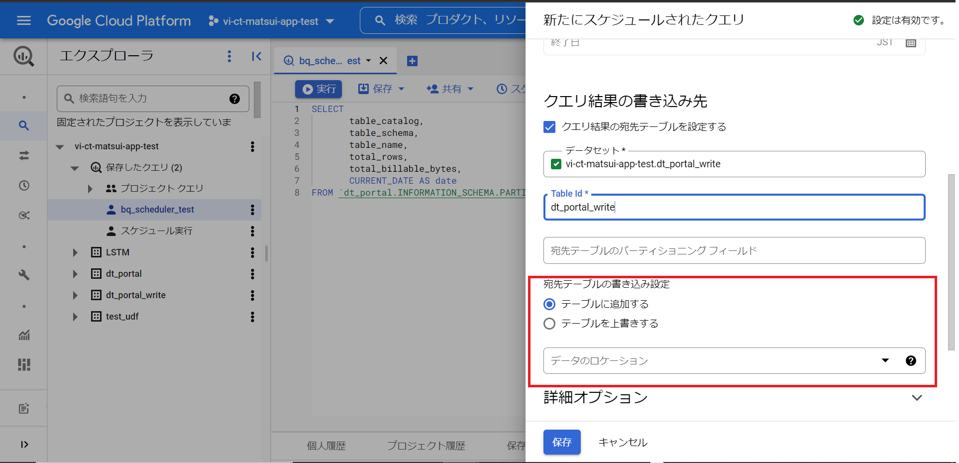Click the 終了日 end date field
This screenshot has height=463, width=959.
pyautogui.click(x=734, y=45)
